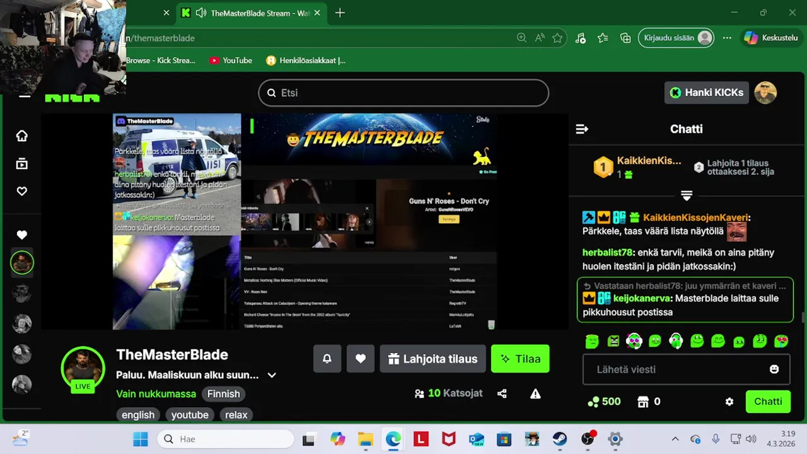Click the address bar URL

(x=160, y=38)
